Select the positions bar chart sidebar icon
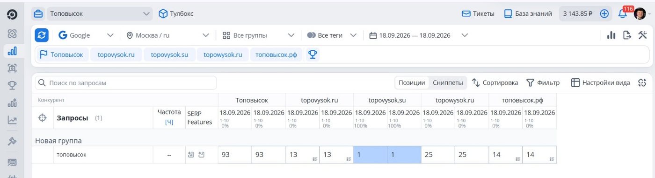This screenshot has height=178, width=655. tap(12, 51)
